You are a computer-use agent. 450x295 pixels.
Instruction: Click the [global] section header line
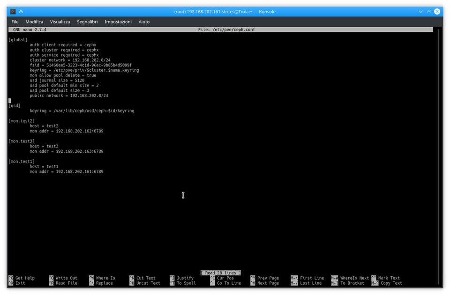[x=18, y=40]
